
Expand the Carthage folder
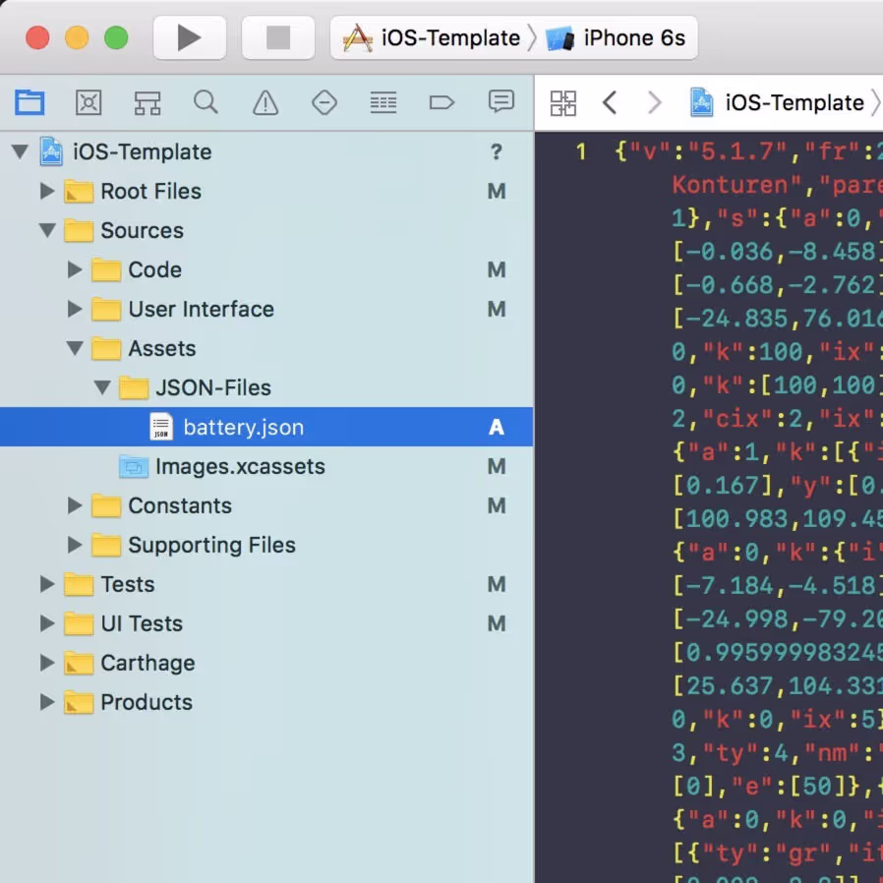[47, 663]
